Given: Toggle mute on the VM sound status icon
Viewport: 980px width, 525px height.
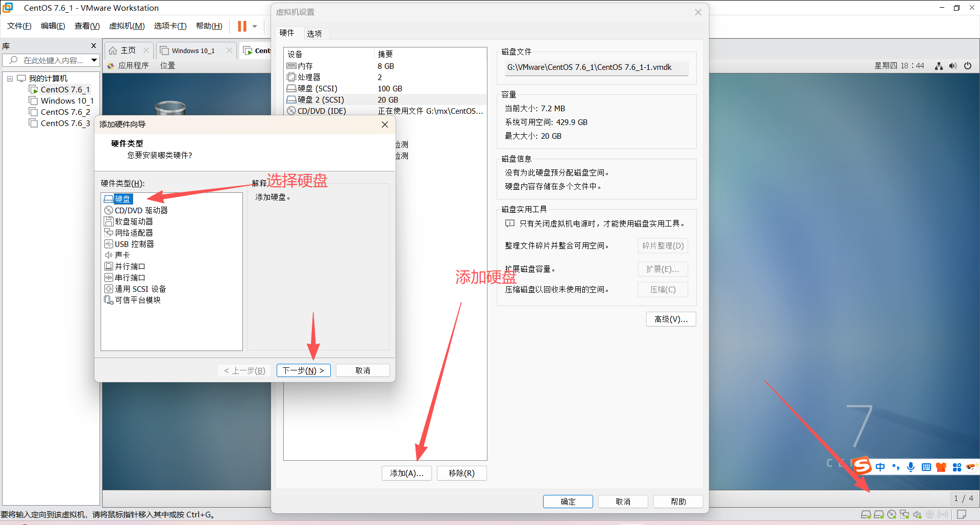Looking at the screenshot, I should [917, 514].
